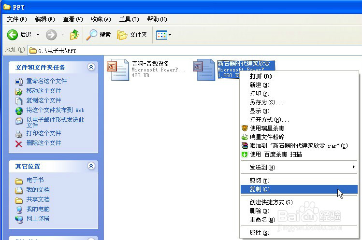The image size is (362, 240).
Task: Click the red X delete icon
Action: 19,144
